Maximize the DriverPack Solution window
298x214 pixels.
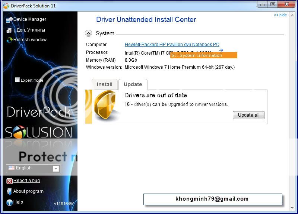click(273, 4)
